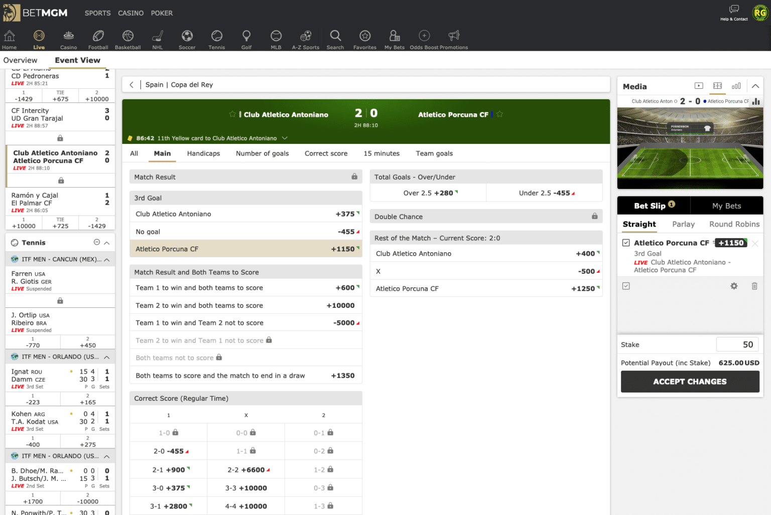771x515 pixels.
Task: Open bet slip settings gear
Action: click(734, 286)
